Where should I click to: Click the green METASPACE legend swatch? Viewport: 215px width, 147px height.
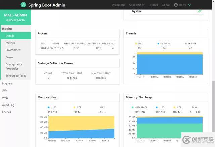(x=132, y=108)
